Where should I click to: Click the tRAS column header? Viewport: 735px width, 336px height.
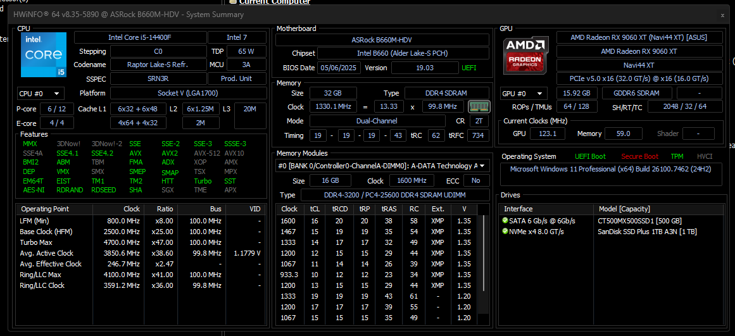click(x=389, y=209)
